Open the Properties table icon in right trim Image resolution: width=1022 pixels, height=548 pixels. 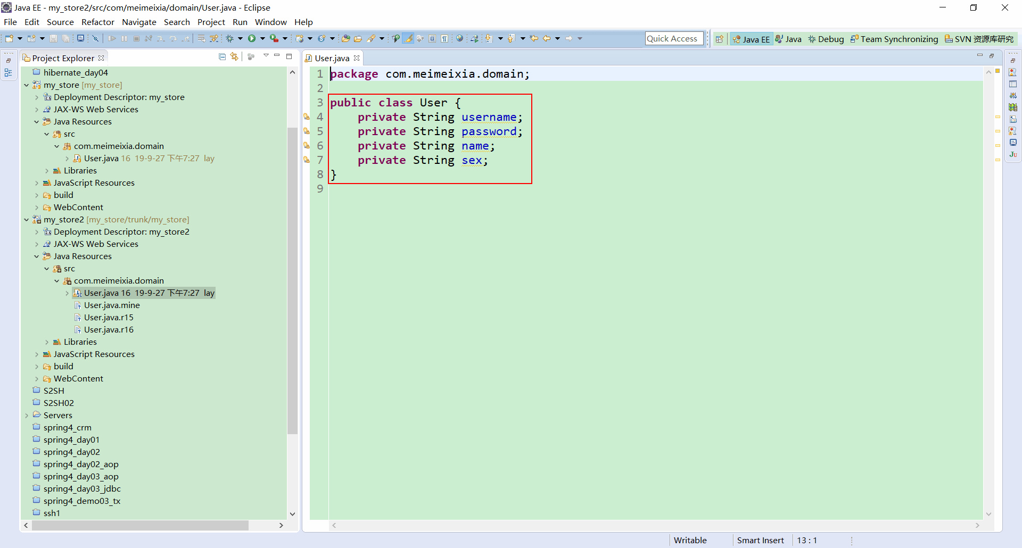(x=1013, y=84)
